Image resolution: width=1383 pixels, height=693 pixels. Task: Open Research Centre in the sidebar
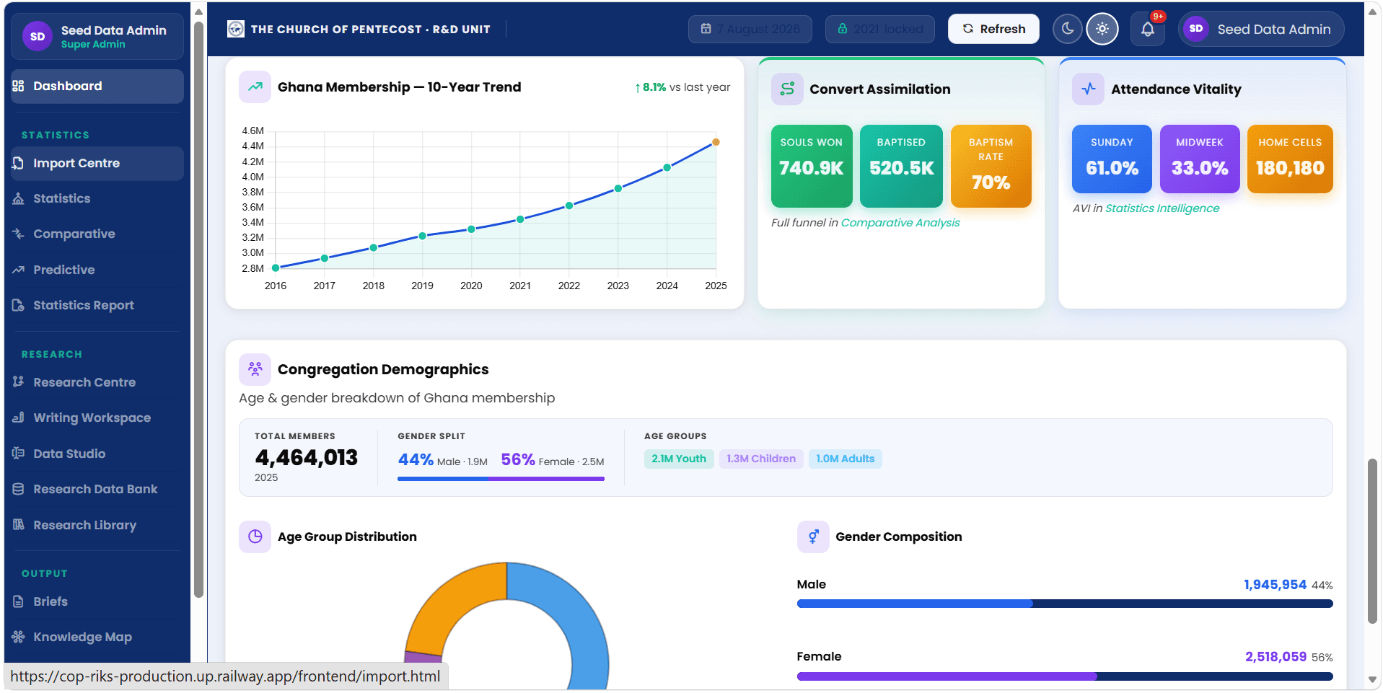[x=97, y=383]
